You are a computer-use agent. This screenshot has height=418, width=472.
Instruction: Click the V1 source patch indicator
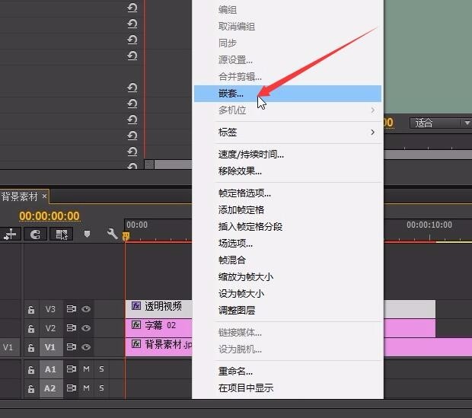pyautogui.click(x=8, y=347)
